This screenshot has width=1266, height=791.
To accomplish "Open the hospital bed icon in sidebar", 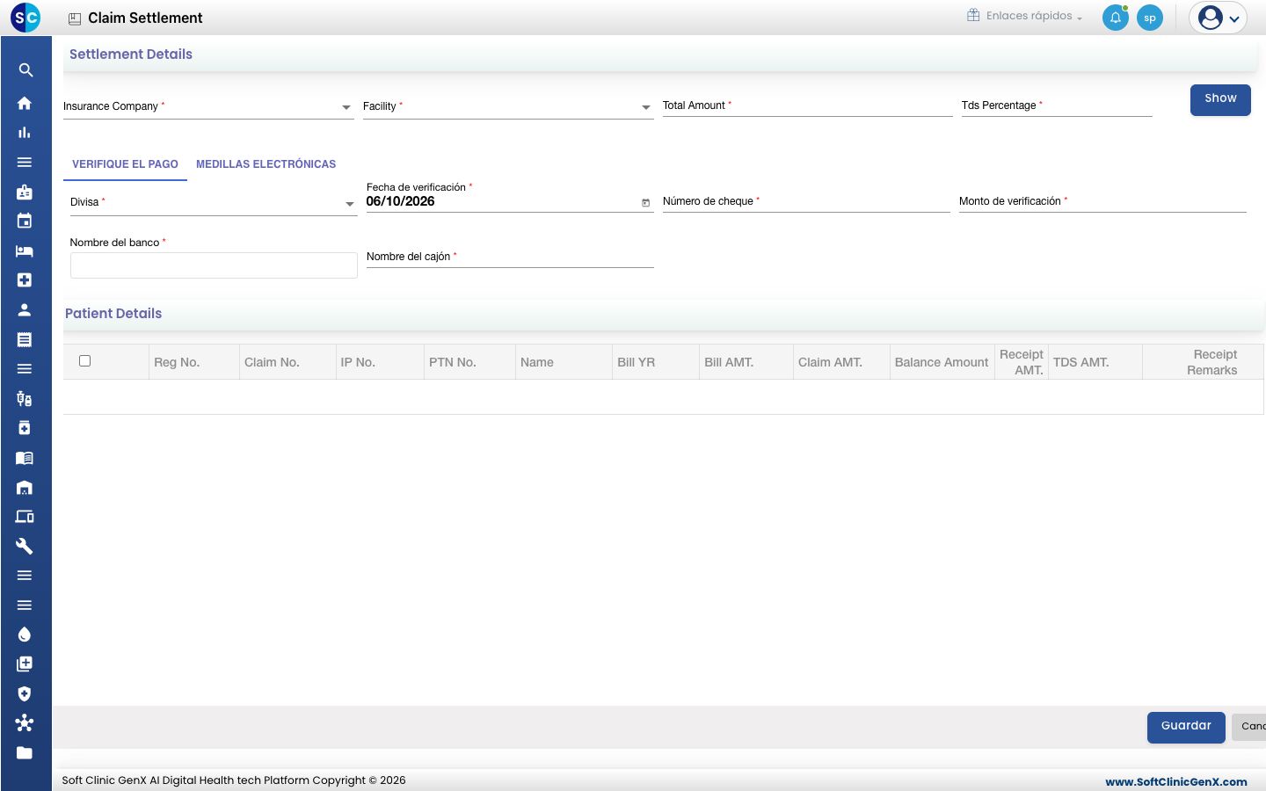I will coord(25,250).
